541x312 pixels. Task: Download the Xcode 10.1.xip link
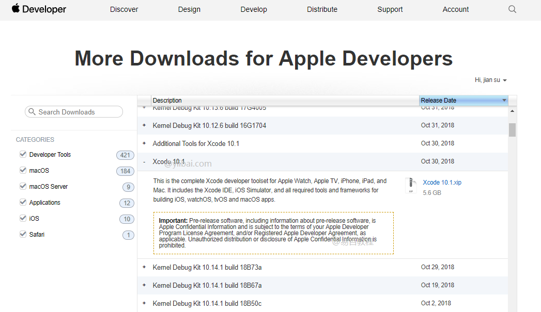click(442, 183)
